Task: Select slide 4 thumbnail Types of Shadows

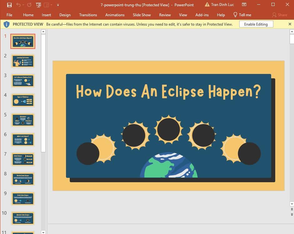Action: tap(23, 100)
